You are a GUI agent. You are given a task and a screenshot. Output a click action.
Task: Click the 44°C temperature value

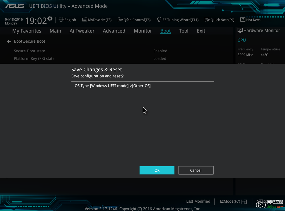tap(264, 55)
